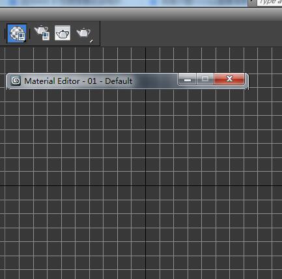Click the toolbar grip handle before Material Editor
This screenshot has height=279, width=282.
(5, 33)
